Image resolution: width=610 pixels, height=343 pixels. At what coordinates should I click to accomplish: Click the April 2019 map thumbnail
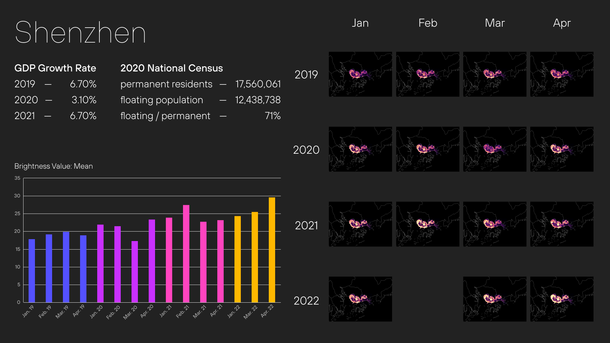tap(562, 74)
